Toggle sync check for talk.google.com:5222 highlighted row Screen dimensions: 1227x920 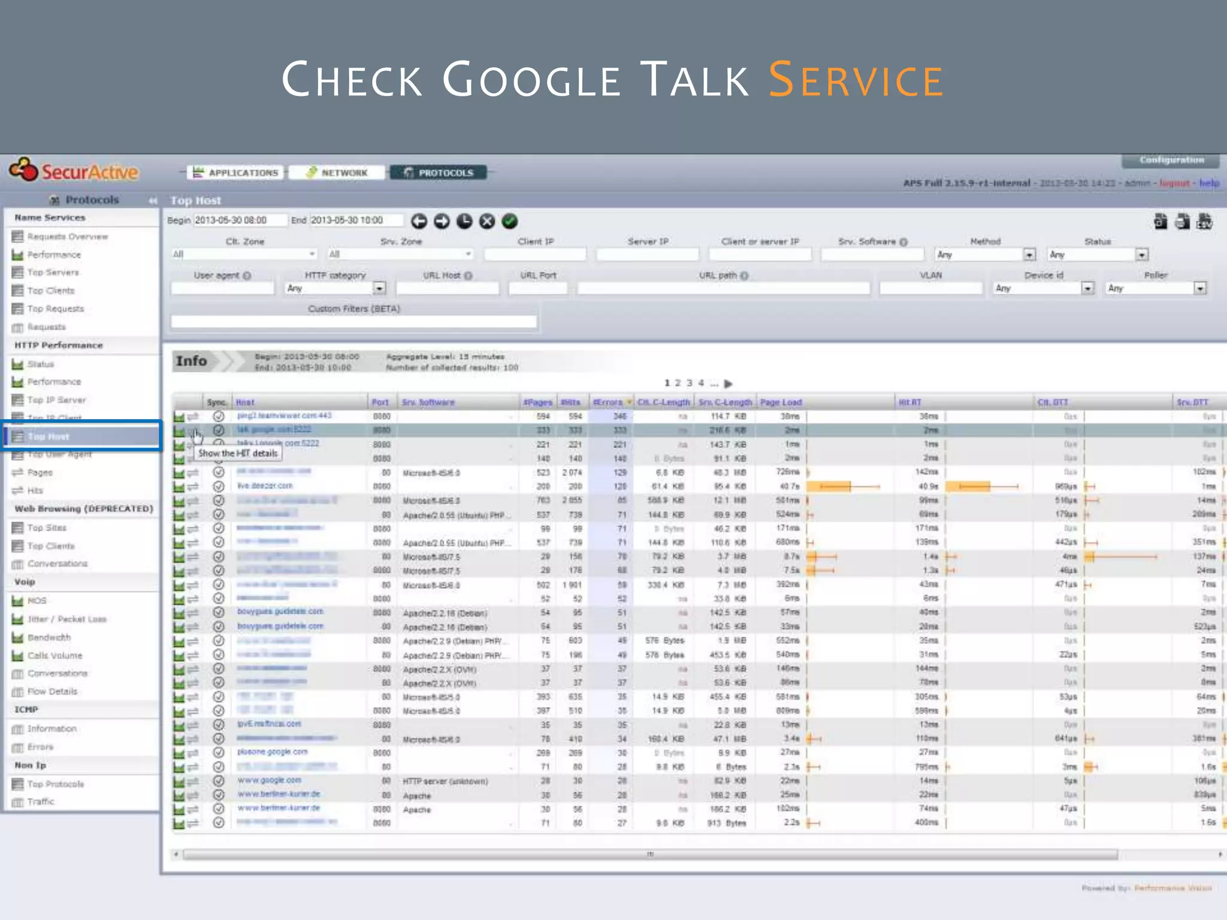(x=219, y=430)
